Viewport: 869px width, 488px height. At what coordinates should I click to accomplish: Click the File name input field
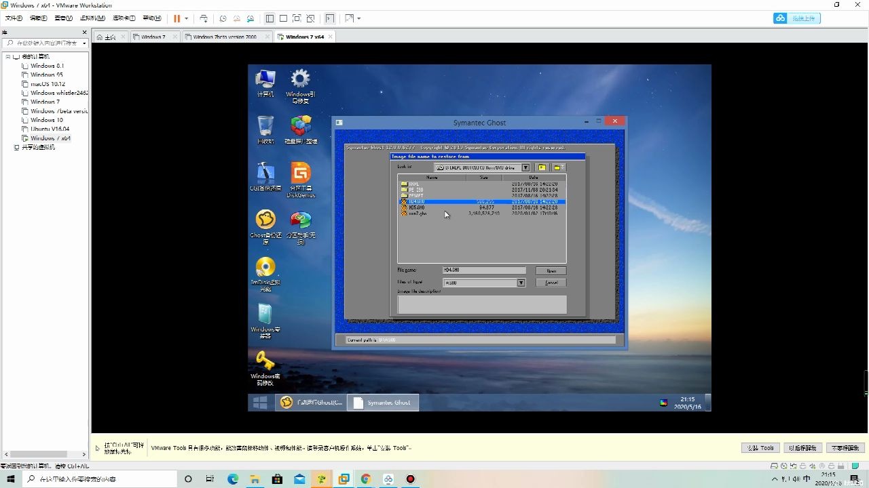[x=484, y=270]
